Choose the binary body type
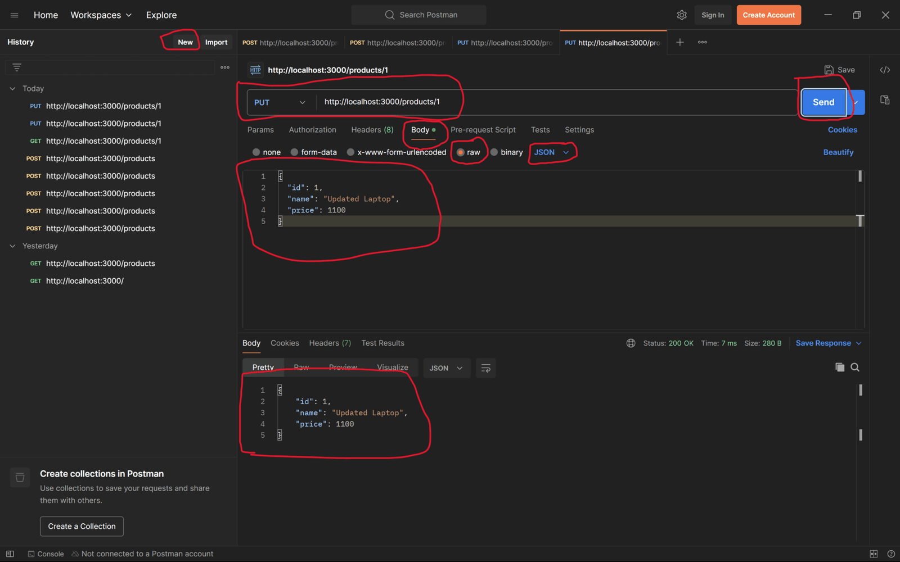The image size is (900, 562). tap(494, 152)
